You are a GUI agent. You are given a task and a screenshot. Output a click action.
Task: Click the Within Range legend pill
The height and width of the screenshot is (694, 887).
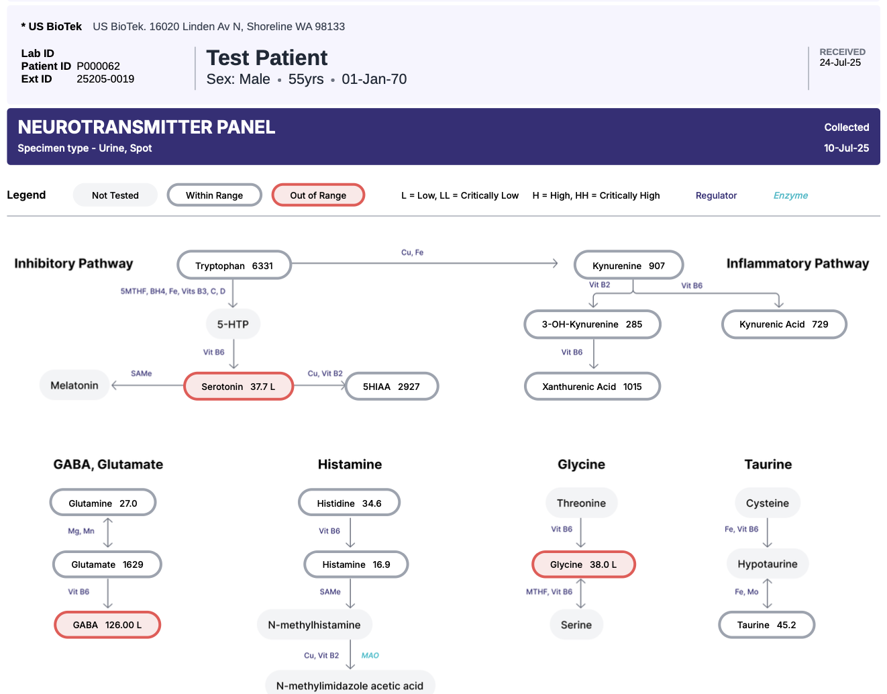[214, 195]
